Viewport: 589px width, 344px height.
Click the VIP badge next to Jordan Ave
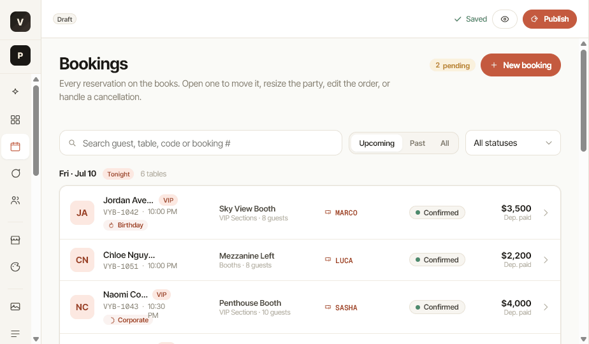[x=168, y=200]
